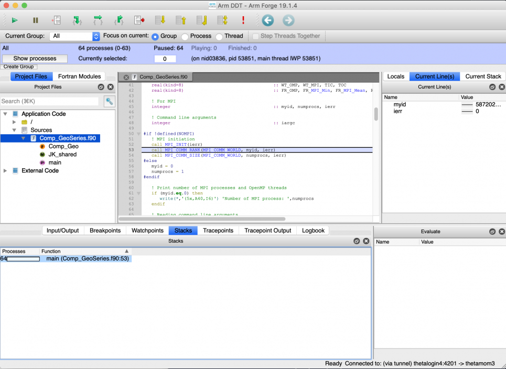Click the down stack frame yellow arrow icon

click(160, 20)
